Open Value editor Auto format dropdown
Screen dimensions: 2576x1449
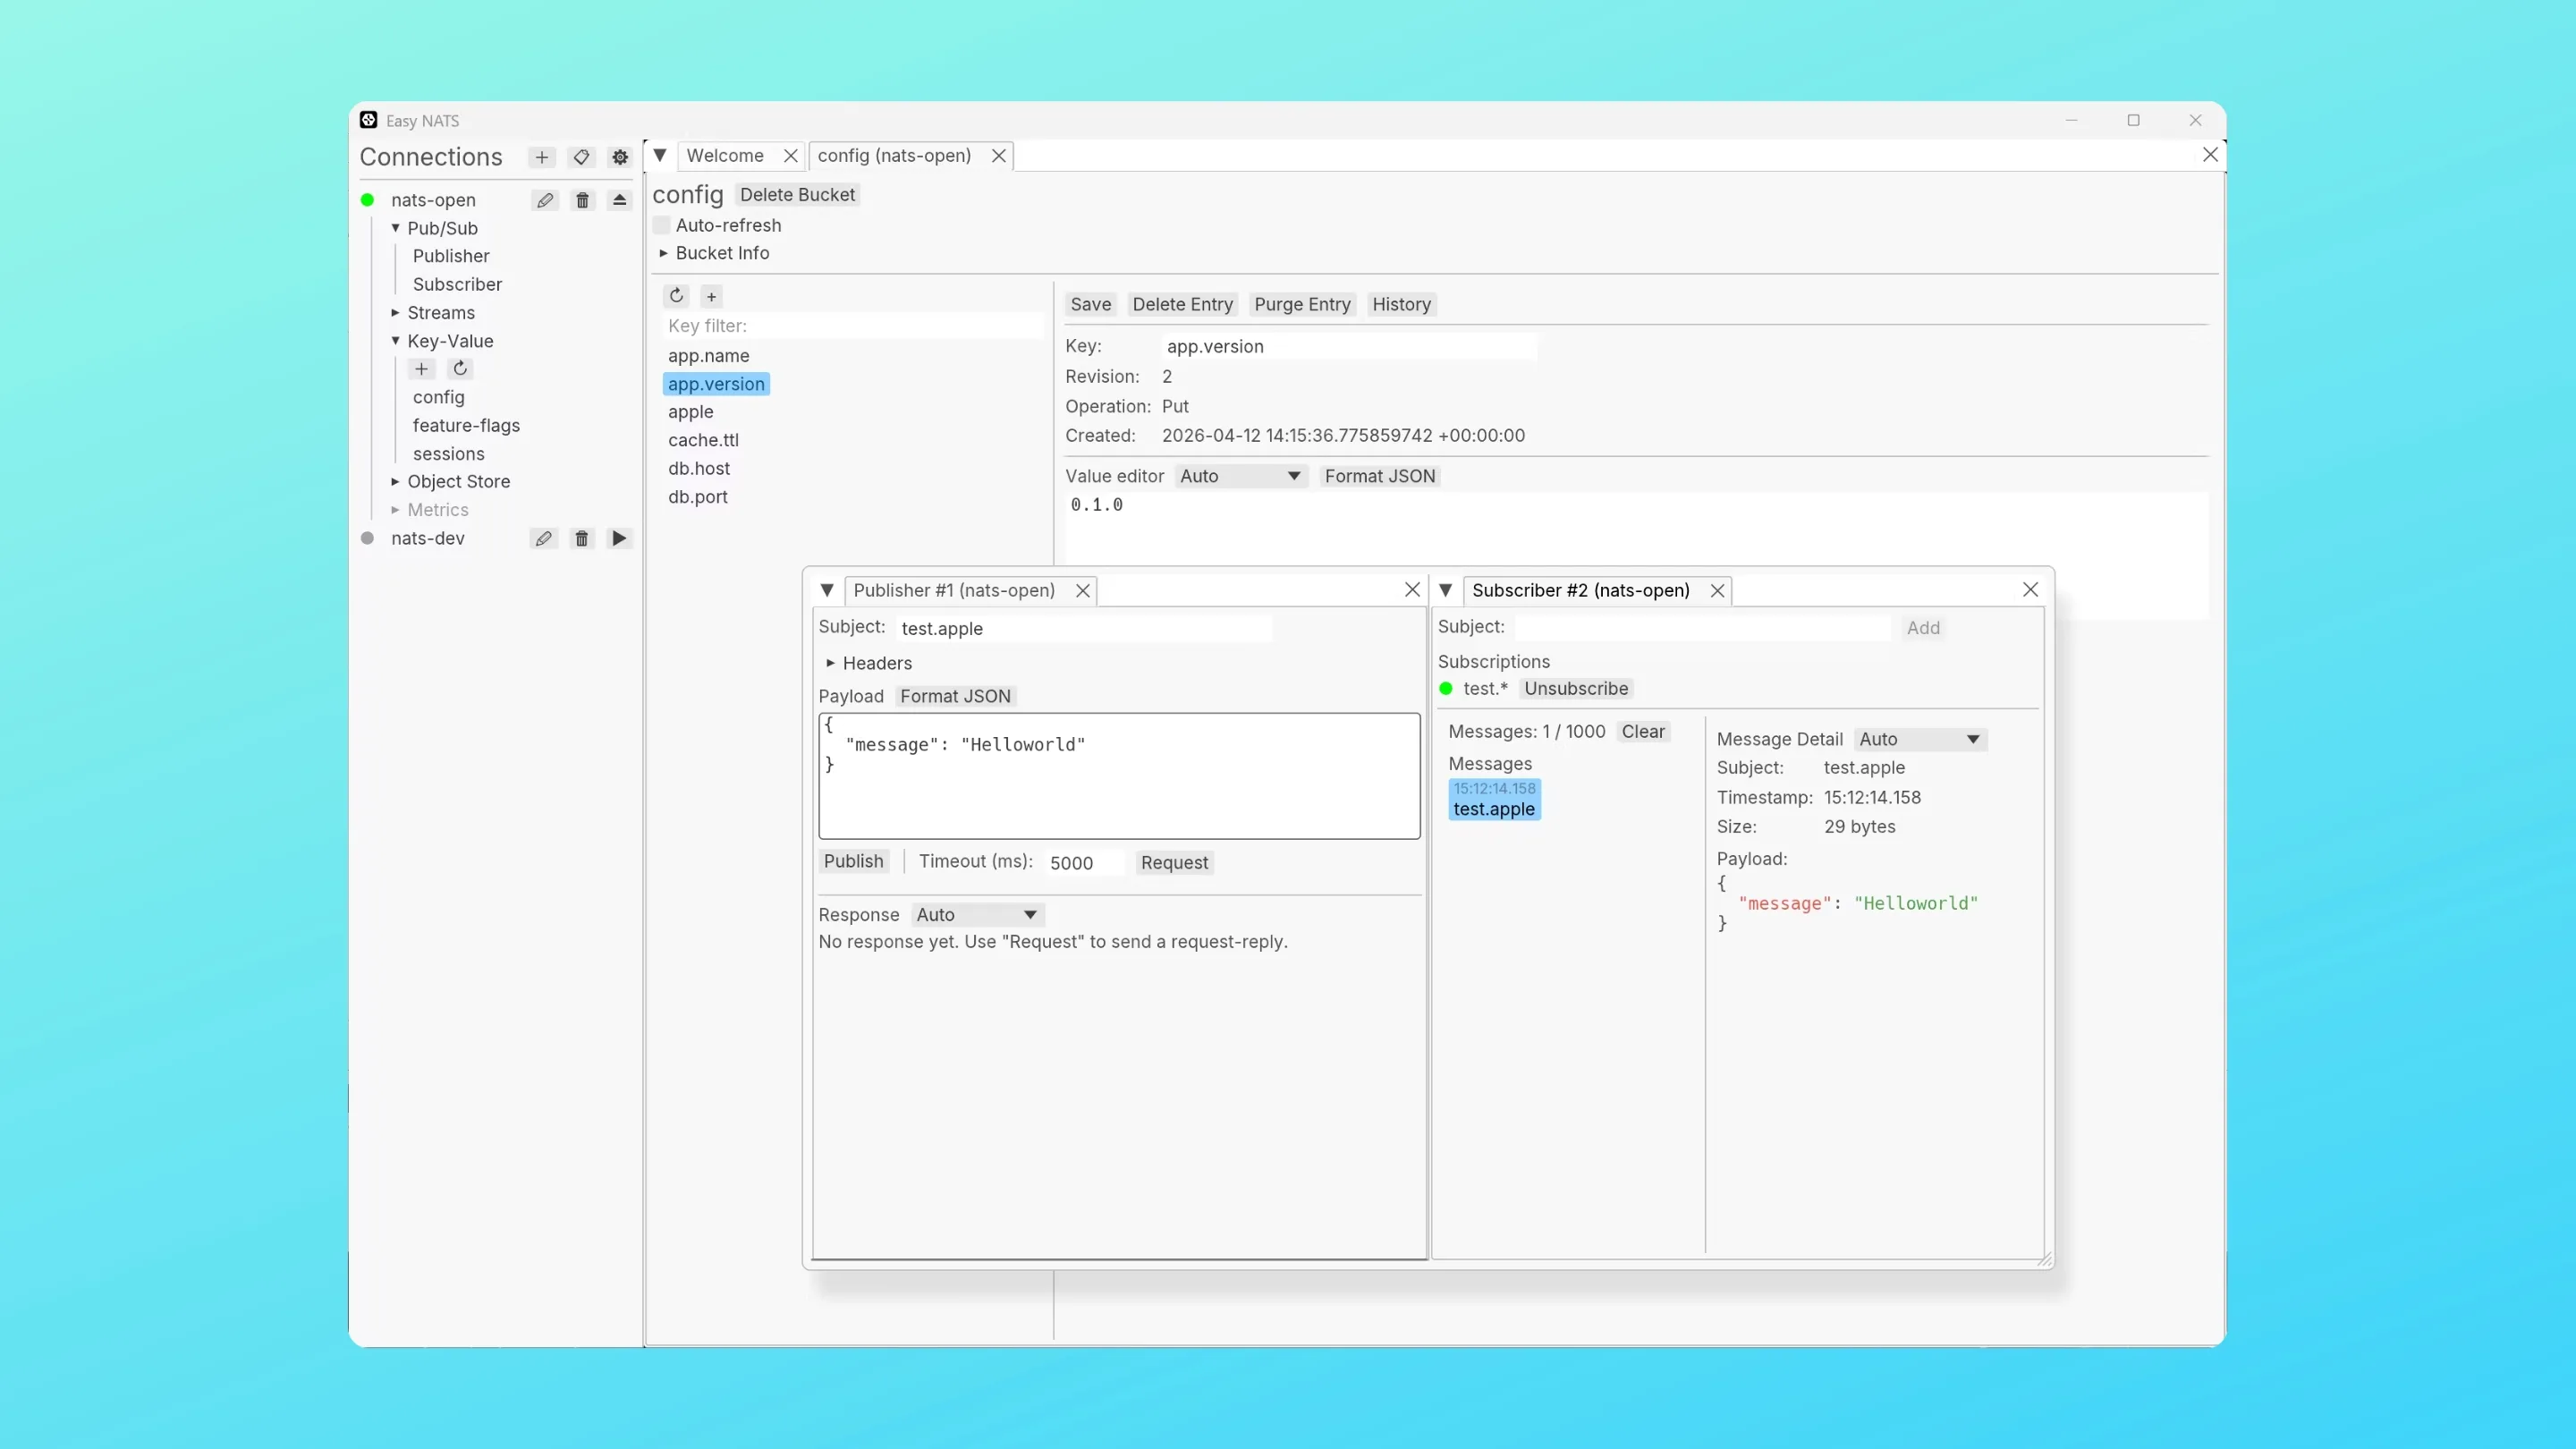tap(1239, 476)
